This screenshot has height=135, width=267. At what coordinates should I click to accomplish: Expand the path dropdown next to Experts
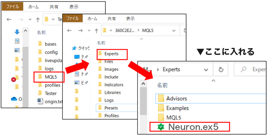(206, 69)
